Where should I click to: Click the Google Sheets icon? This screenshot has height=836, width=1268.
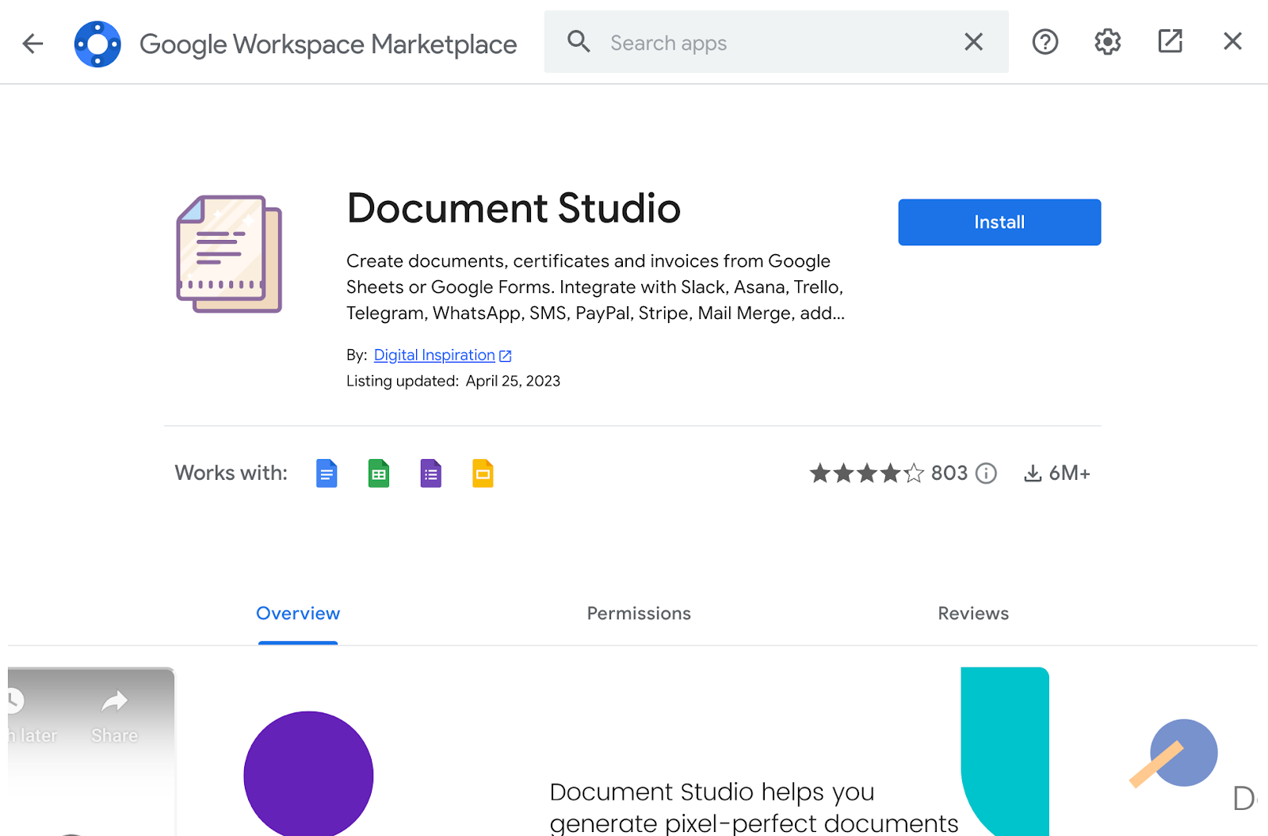[379, 473]
